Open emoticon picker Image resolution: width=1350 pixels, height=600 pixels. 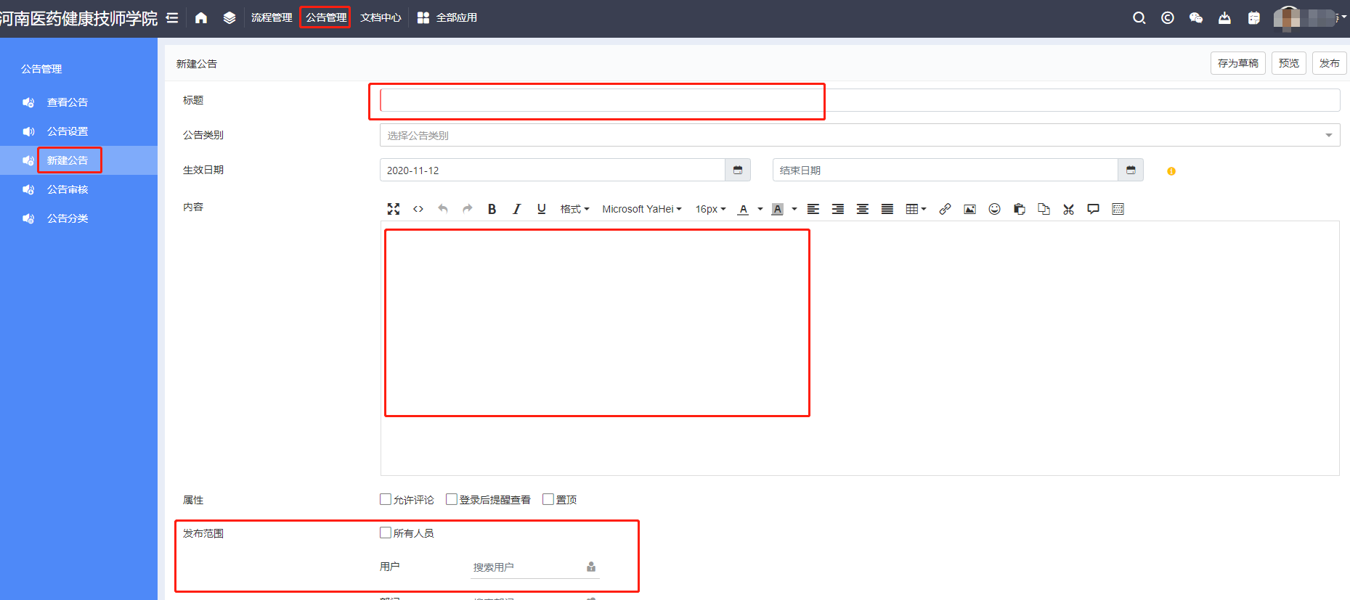[995, 209]
